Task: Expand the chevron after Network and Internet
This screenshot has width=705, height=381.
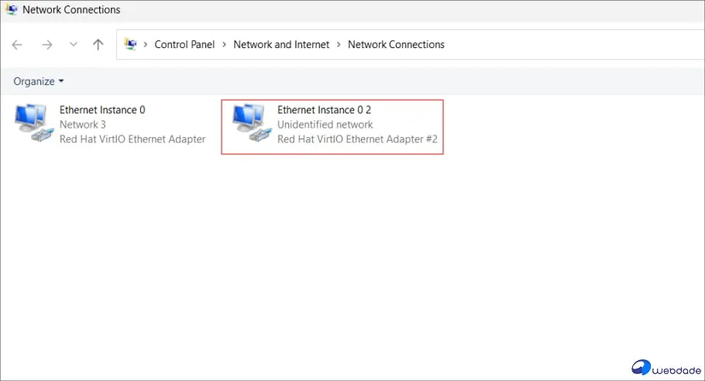Action: (x=339, y=45)
